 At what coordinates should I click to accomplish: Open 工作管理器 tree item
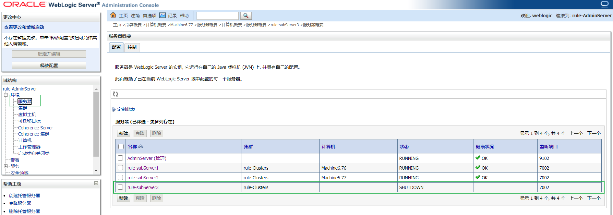click(x=30, y=147)
